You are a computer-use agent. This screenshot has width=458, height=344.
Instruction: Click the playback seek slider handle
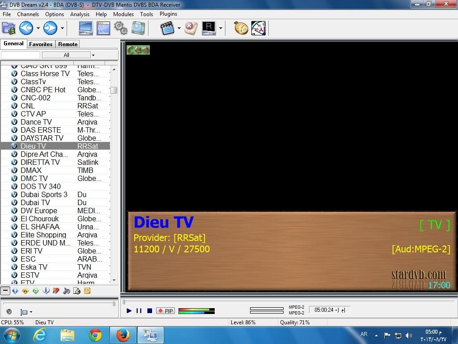[124, 301]
